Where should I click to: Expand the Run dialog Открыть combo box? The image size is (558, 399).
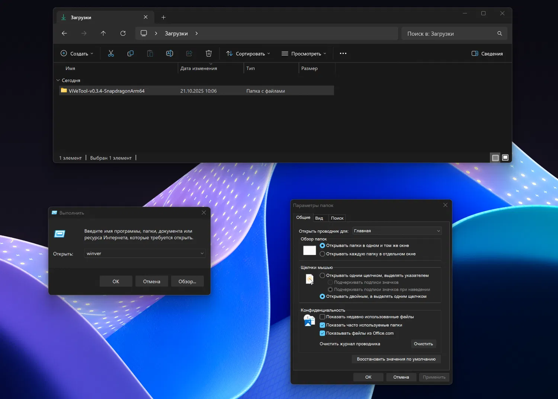pyautogui.click(x=202, y=253)
